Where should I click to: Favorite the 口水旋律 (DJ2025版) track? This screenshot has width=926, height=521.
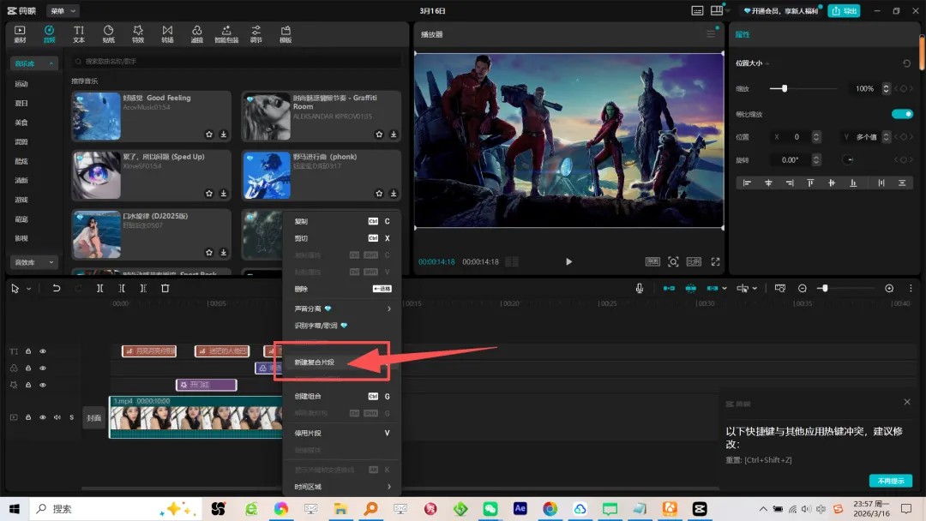pyautogui.click(x=209, y=253)
